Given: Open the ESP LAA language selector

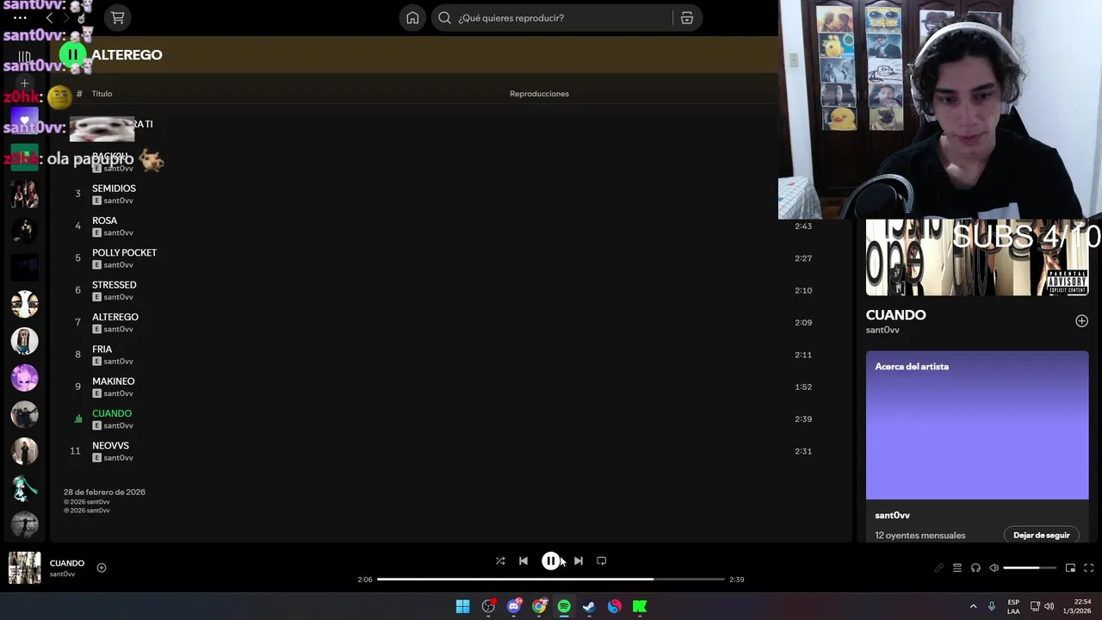Looking at the screenshot, I should 1013,606.
